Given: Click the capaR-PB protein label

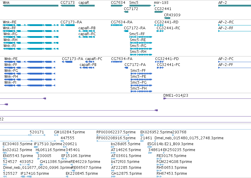Looking at the screenshot, I should tap(88, 65).
